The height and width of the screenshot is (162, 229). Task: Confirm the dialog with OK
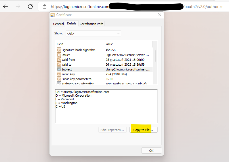coord(151,150)
